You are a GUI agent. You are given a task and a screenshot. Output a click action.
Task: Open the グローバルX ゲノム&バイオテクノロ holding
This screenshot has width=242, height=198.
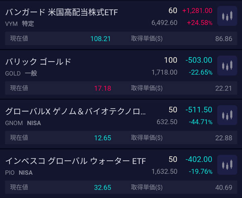(75, 111)
